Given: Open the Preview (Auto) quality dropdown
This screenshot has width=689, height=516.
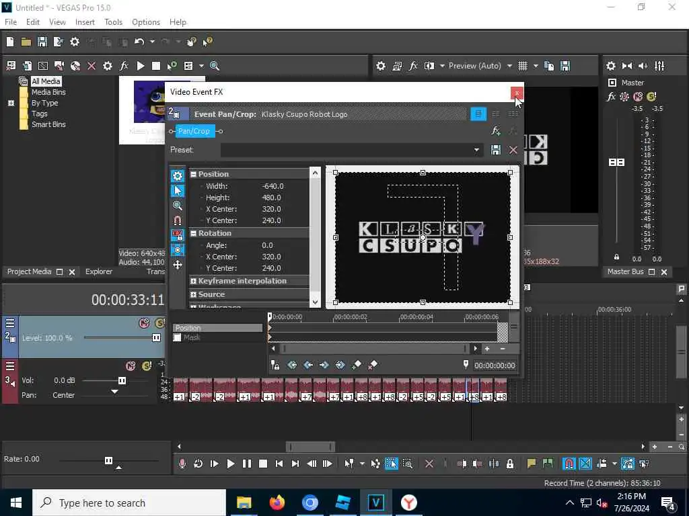Looking at the screenshot, I should click(509, 66).
